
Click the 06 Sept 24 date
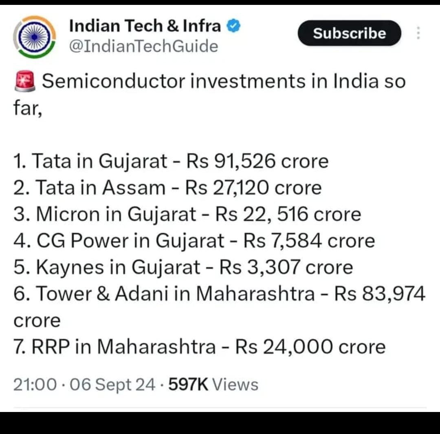pos(112,384)
